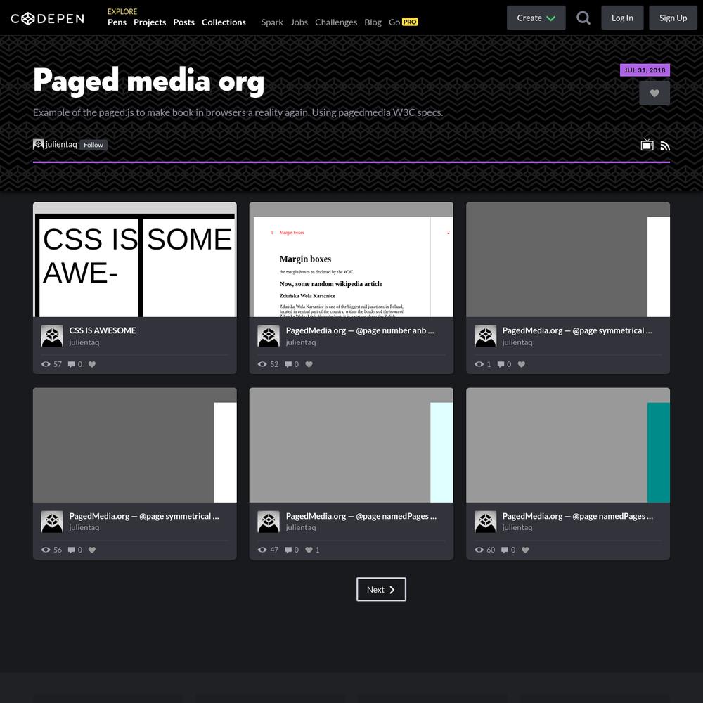Open Margin boxes preview thumbnail
This screenshot has height=703, width=703.
click(x=351, y=259)
